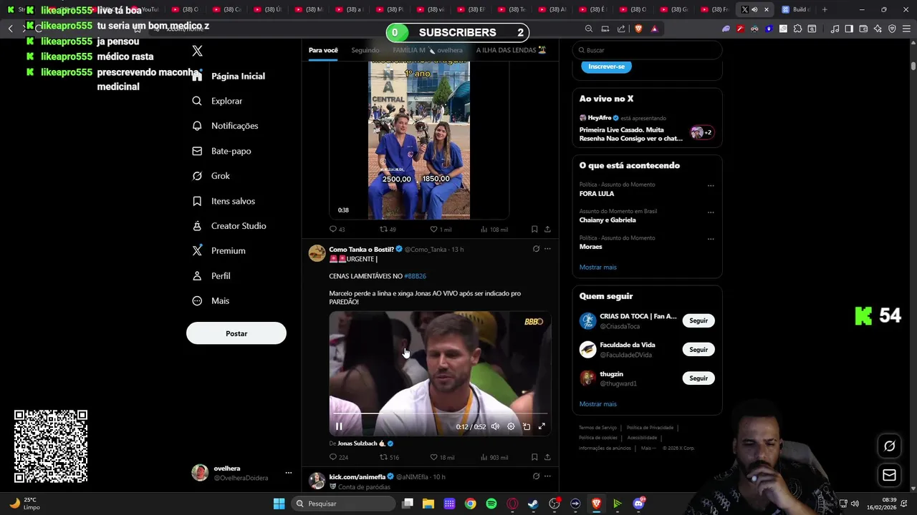Bookmark the Como Tanka o Bostil post
The image size is (917, 515).
click(x=534, y=457)
